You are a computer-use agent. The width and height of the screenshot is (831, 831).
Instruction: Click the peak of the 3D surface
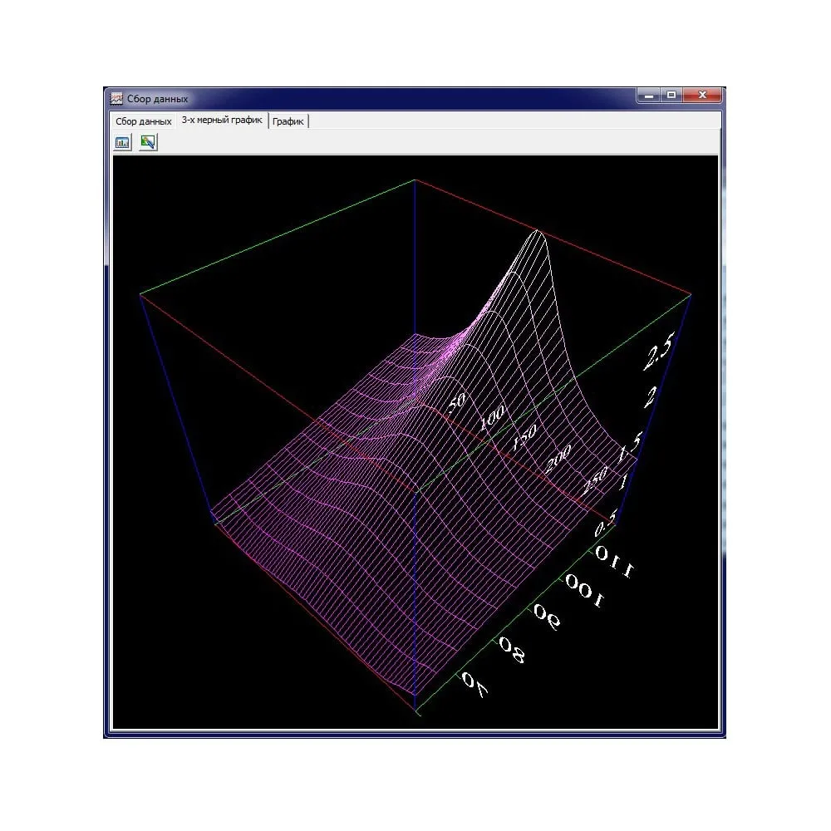click(537, 231)
